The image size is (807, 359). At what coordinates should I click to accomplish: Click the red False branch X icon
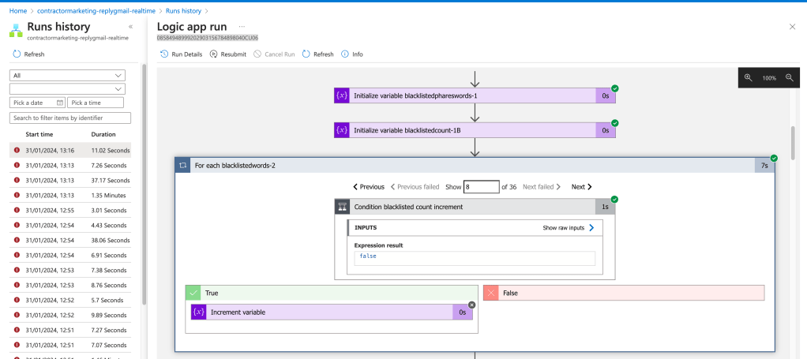(x=491, y=293)
